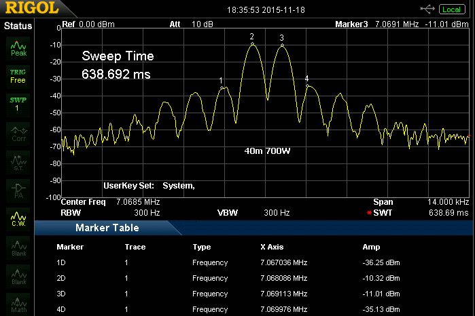Click the Peak detector status icon
The width and height of the screenshot is (475, 316).
tap(18, 47)
